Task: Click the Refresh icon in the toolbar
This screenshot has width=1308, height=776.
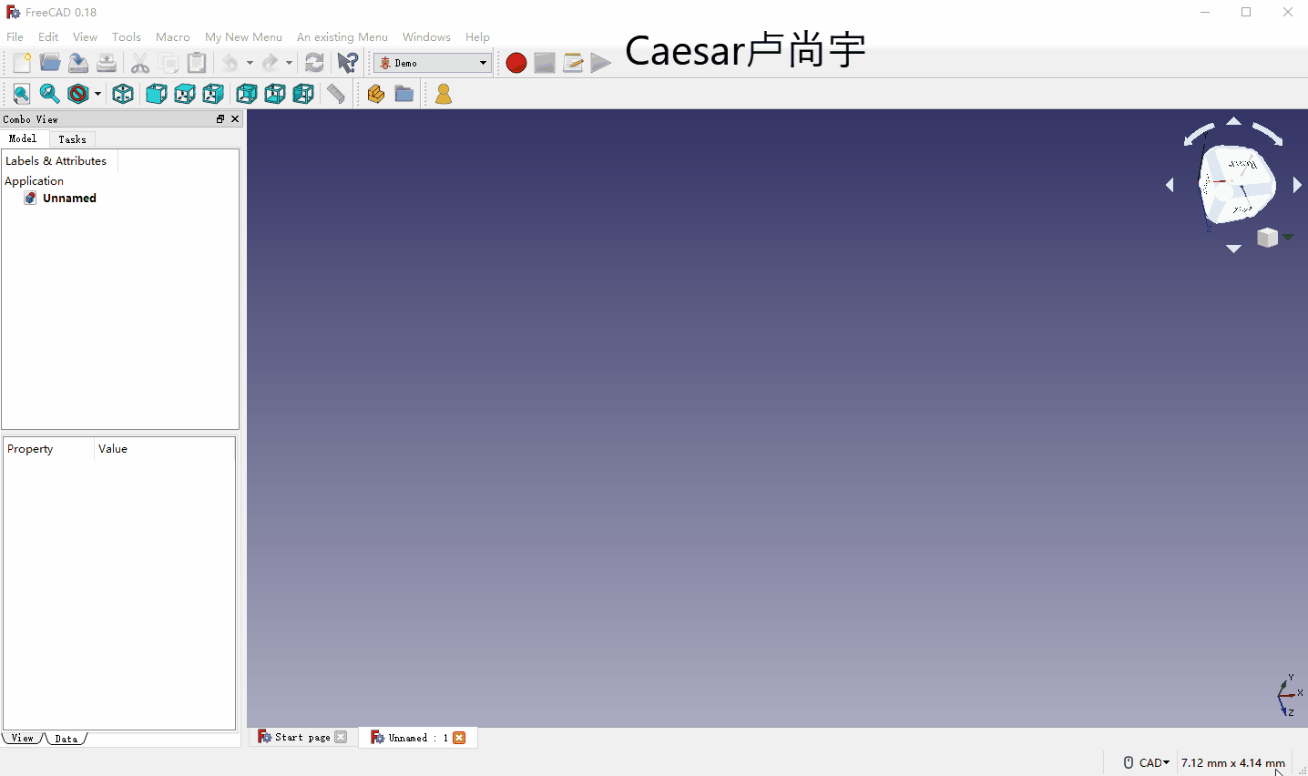Action: 314,63
